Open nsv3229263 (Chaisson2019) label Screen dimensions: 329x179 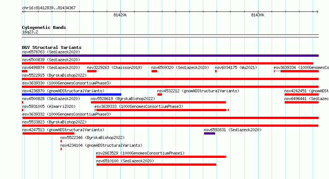(115, 67)
